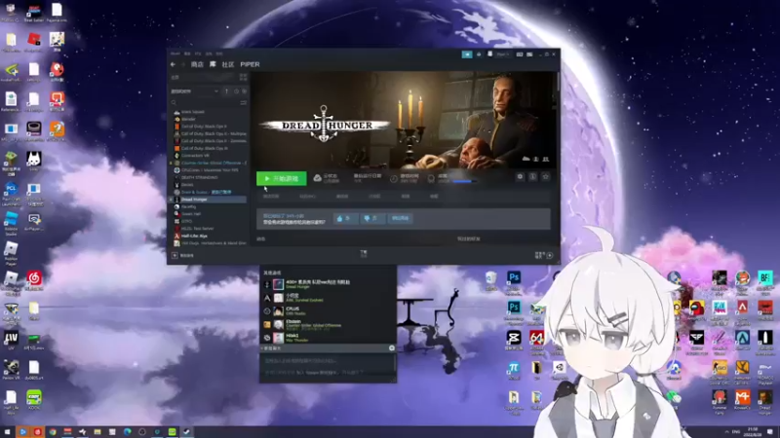Click Chrome icon in the taskbar

[x=53, y=432]
